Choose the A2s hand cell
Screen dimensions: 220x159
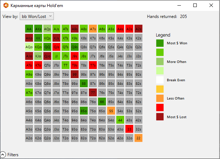[x=138, y=29]
